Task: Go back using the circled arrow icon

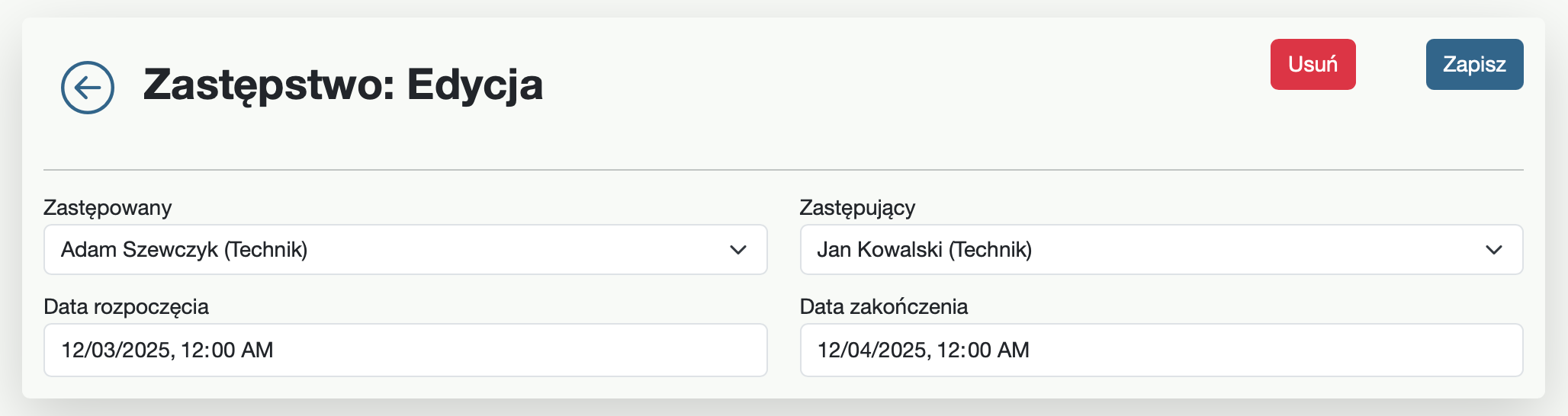Action: click(x=88, y=88)
